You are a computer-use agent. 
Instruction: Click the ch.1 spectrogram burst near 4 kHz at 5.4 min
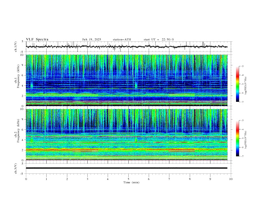coord(136,86)
